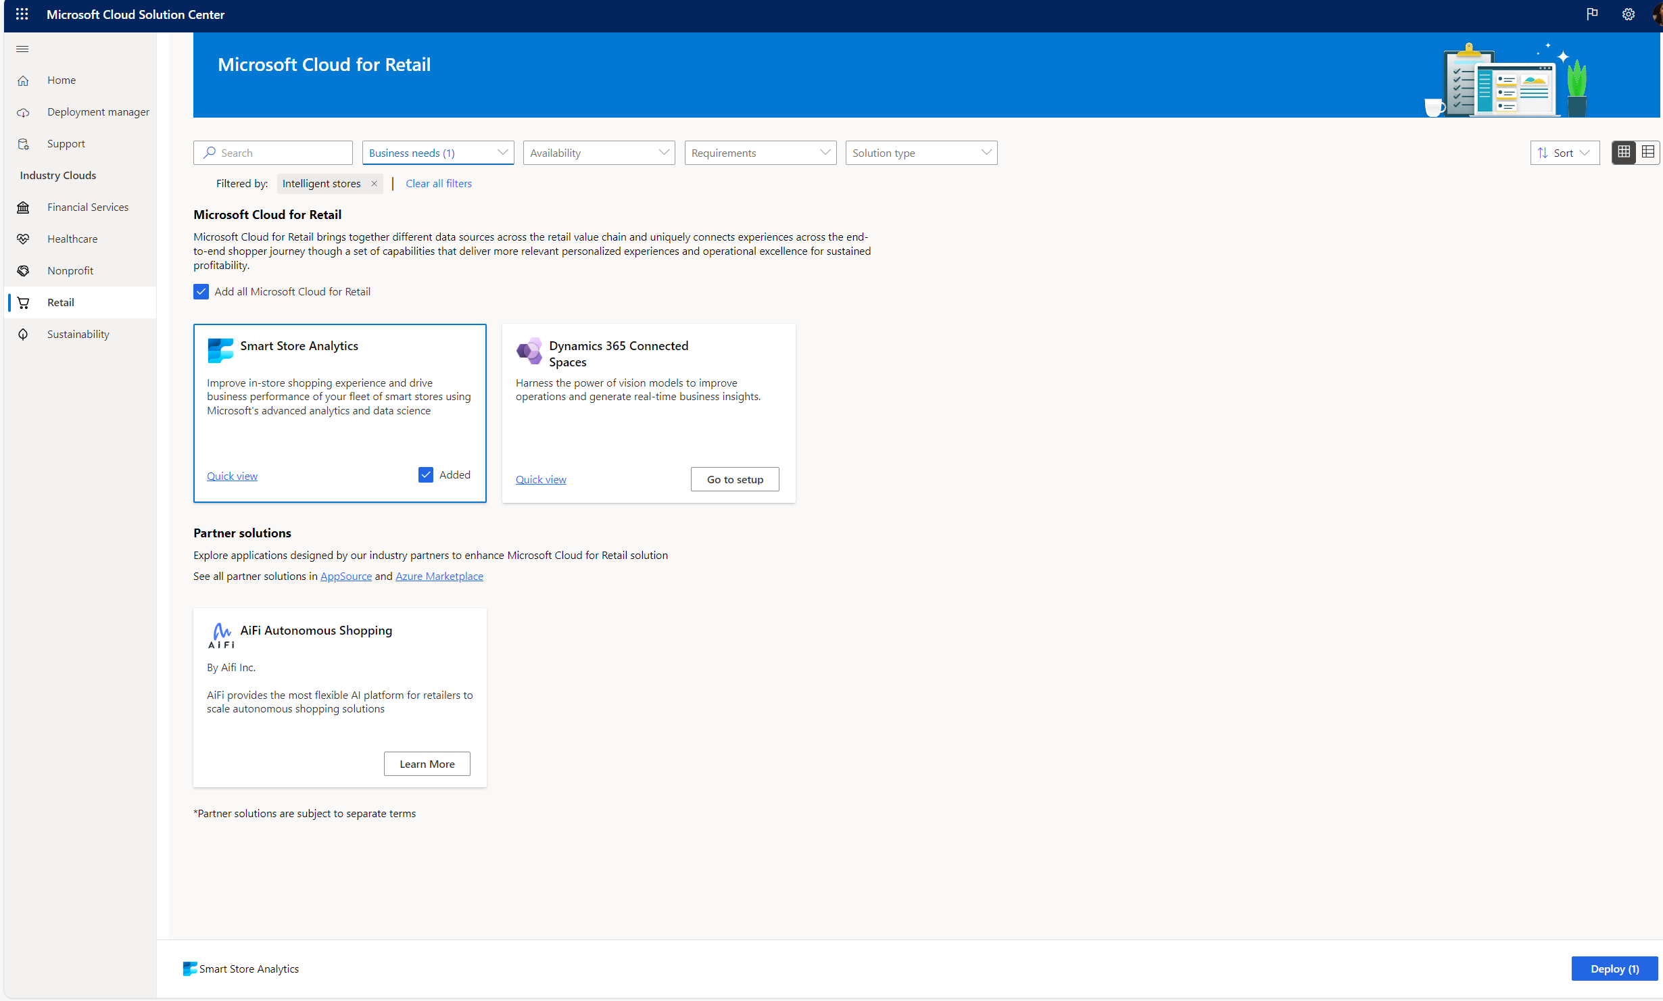Viewport: 1663px width, 1001px height.
Task: Open the Sort dropdown
Action: click(x=1565, y=153)
